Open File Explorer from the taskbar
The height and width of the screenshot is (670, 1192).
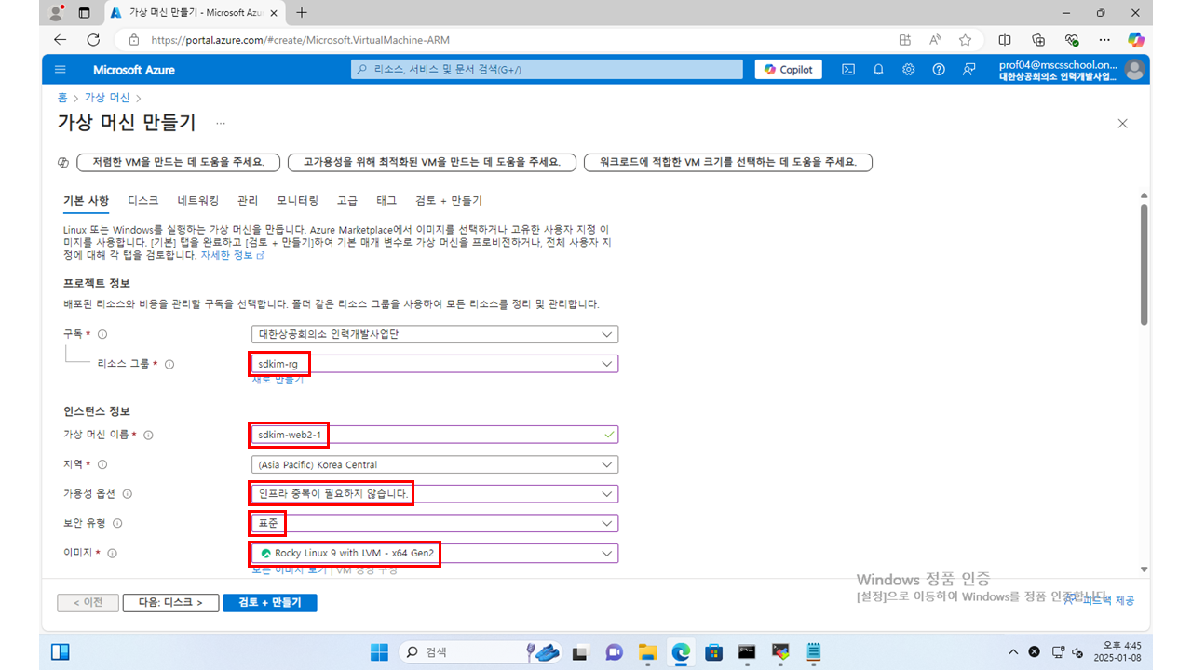point(647,651)
